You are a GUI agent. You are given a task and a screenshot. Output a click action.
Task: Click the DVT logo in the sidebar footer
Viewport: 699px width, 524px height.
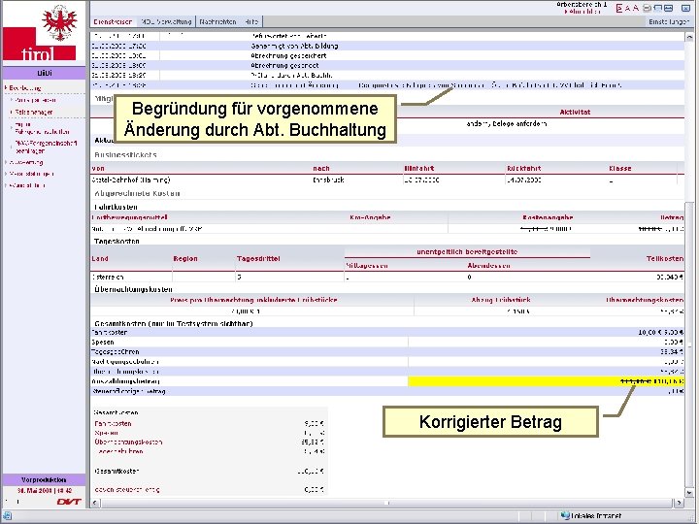(x=69, y=502)
